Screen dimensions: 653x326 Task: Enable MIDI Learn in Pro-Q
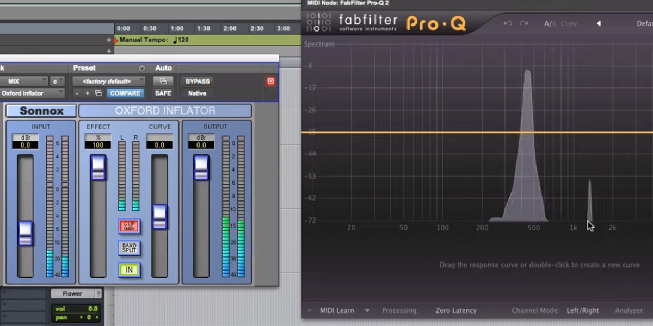337,311
